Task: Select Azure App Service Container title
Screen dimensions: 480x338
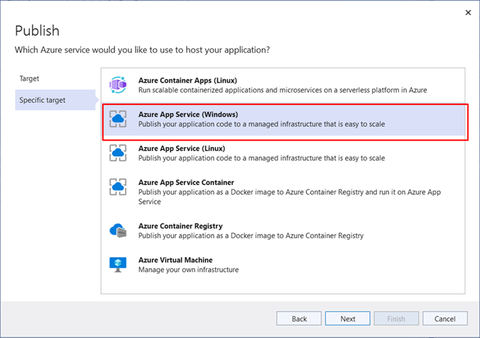Action: click(x=186, y=183)
